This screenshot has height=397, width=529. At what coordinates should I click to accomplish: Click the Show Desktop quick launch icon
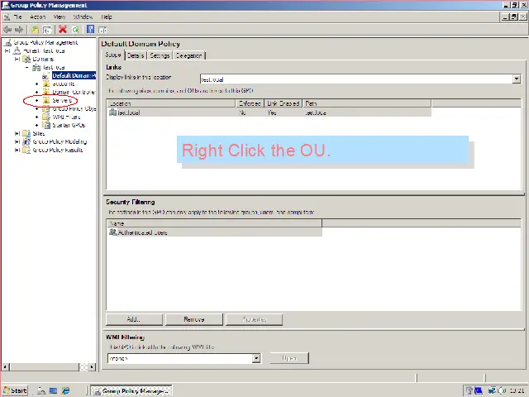coord(53,390)
